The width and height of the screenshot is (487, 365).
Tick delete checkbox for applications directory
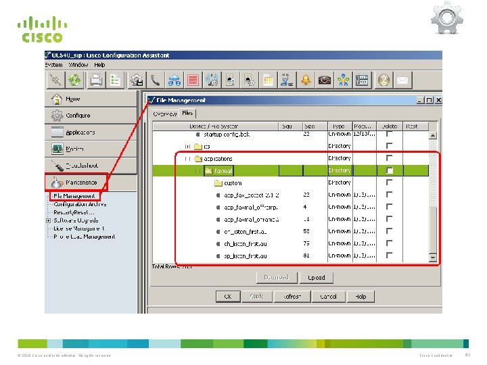point(389,158)
